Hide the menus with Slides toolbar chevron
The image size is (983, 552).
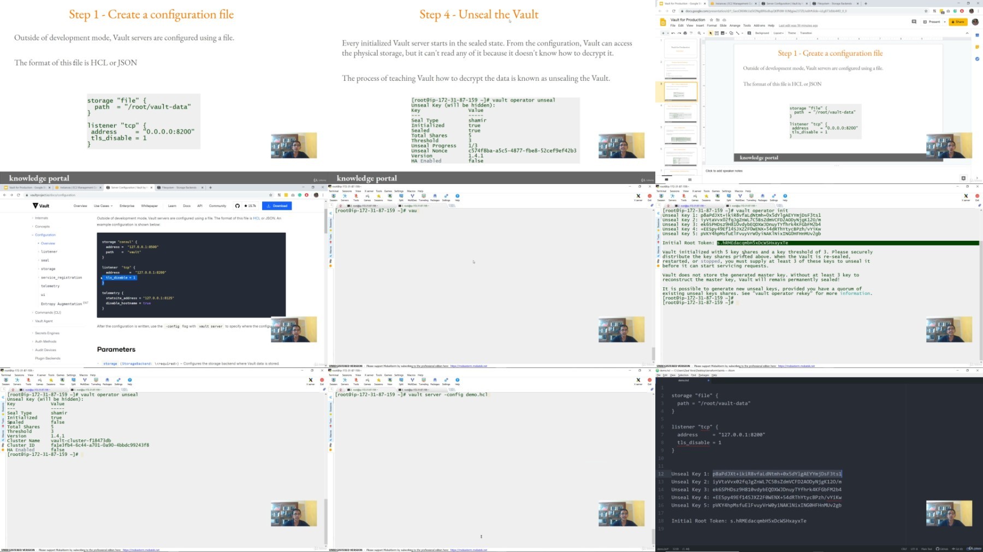[x=967, y=33]
